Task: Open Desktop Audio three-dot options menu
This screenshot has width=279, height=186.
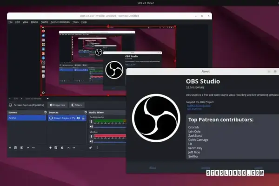Action: 91,121
